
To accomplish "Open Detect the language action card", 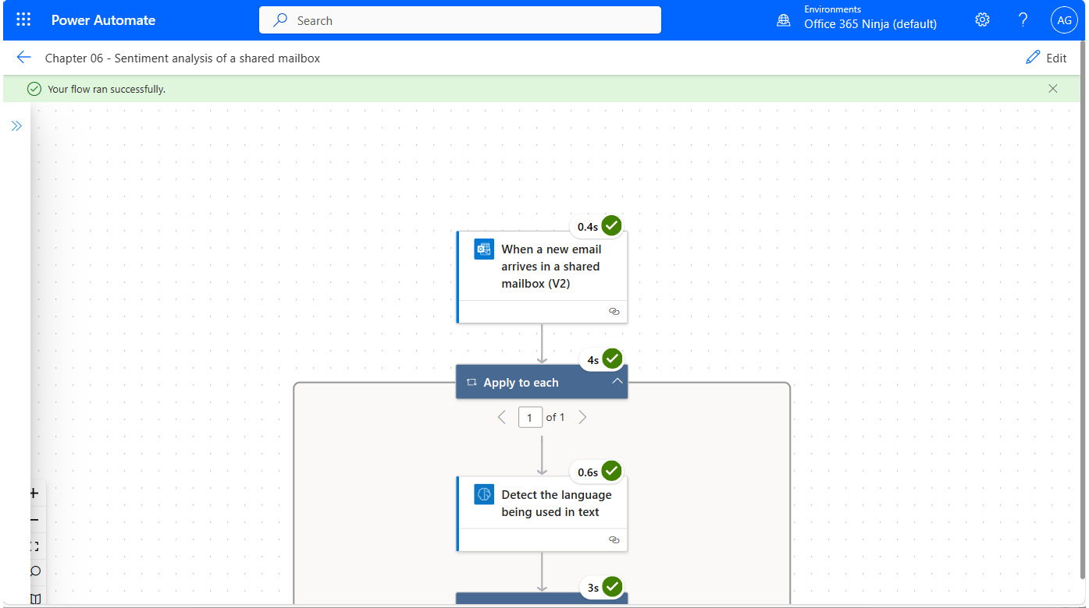I will click(542, 514).
